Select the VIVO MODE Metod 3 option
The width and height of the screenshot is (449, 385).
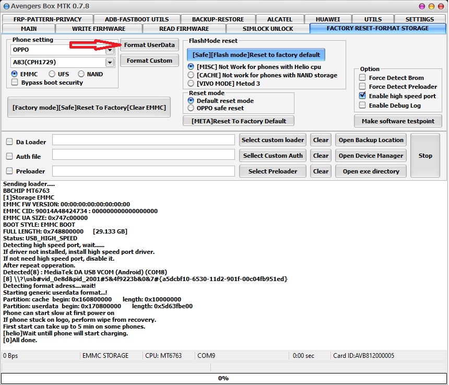191,83
